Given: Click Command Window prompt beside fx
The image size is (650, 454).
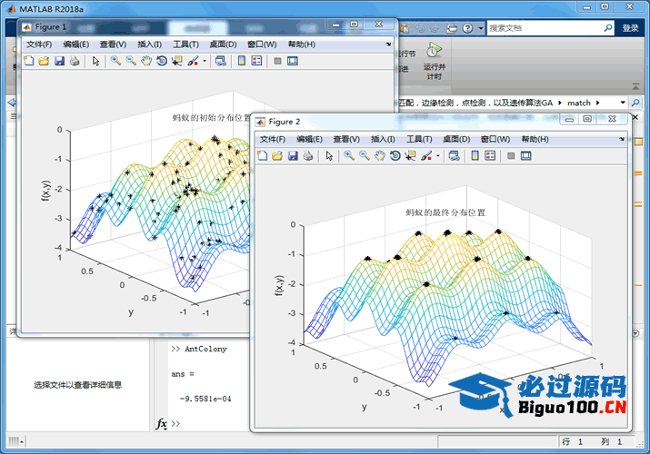Looking at the screenshot, I should 175,423.
